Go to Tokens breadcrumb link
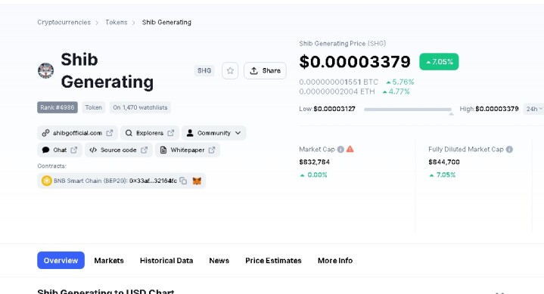Screen dimensions: 544x294 coord(117,22)
